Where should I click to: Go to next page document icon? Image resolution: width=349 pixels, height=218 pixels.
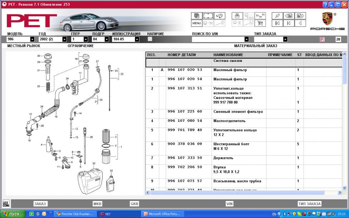[x=300, y=16]
